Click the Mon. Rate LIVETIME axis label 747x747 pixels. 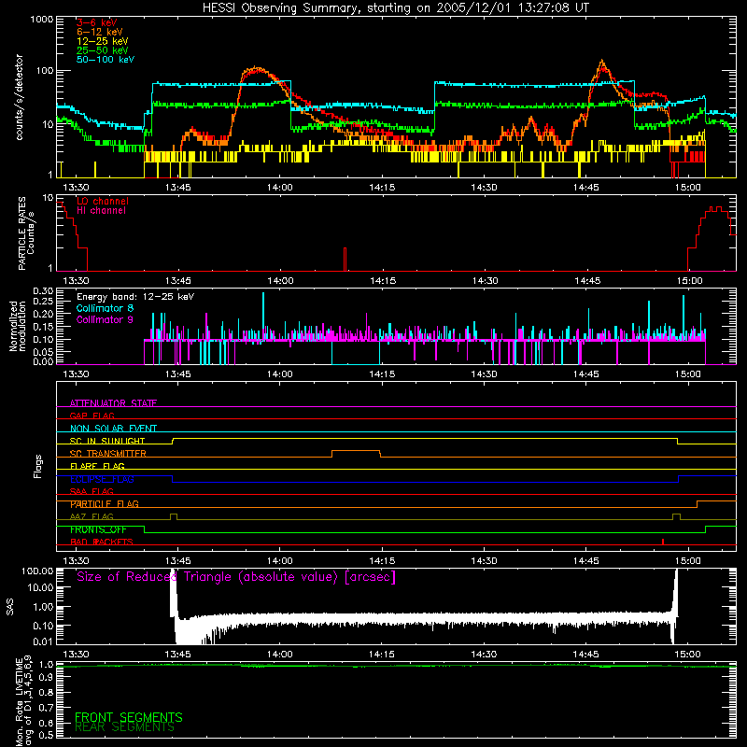(x=24, y=701)
